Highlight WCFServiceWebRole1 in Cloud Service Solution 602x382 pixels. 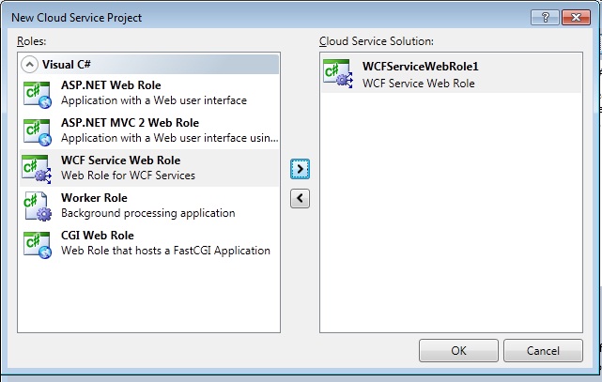click(421, 67)
